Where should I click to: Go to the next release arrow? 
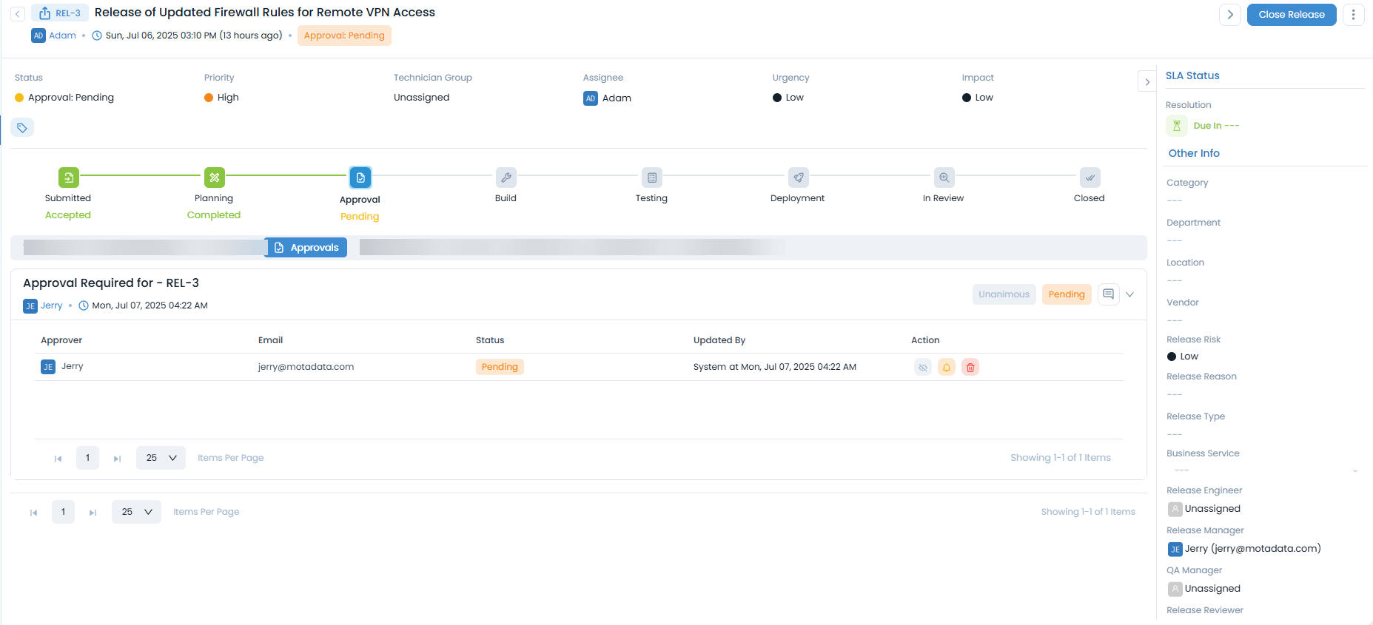point(1229,15)
